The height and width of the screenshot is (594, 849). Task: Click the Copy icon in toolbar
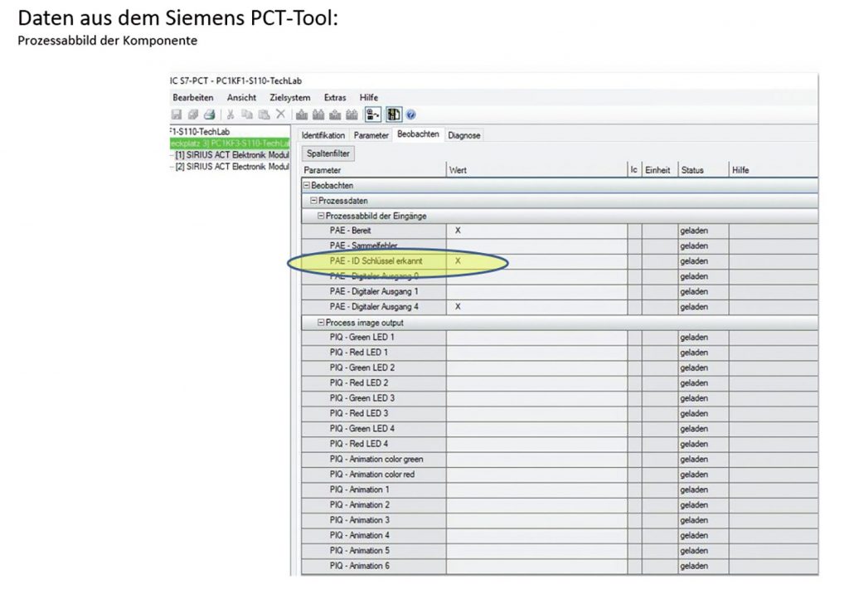247,114
